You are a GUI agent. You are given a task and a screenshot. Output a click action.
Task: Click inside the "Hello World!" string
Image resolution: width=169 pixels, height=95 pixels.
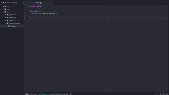49,13
